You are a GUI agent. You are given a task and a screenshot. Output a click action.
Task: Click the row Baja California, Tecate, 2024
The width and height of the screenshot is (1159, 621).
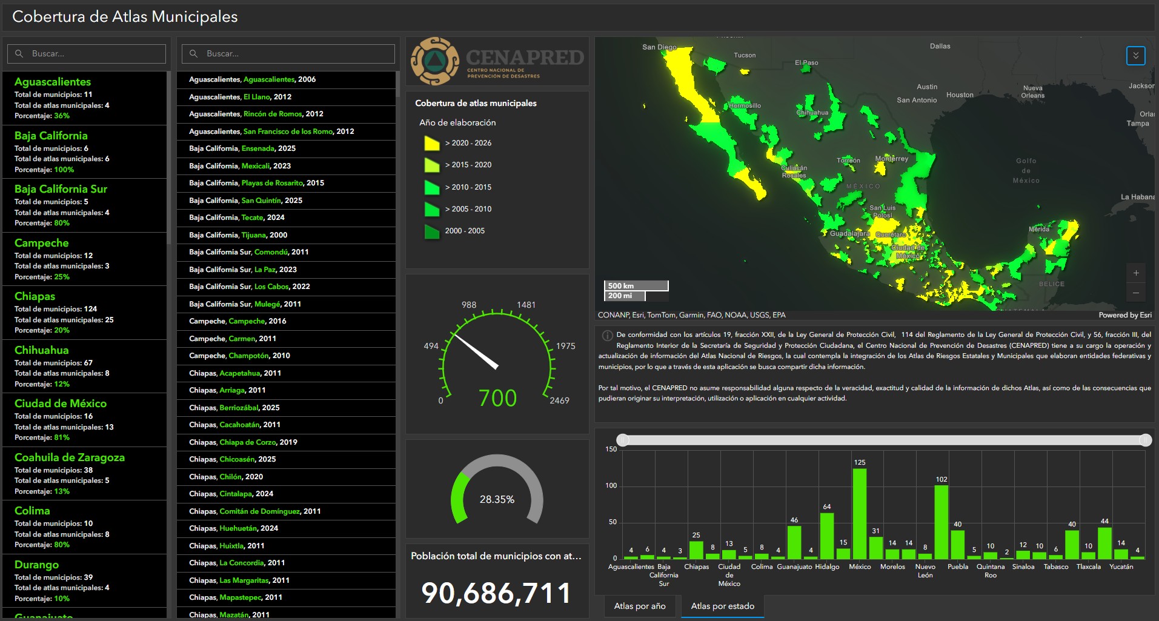(x=286, y=218)
